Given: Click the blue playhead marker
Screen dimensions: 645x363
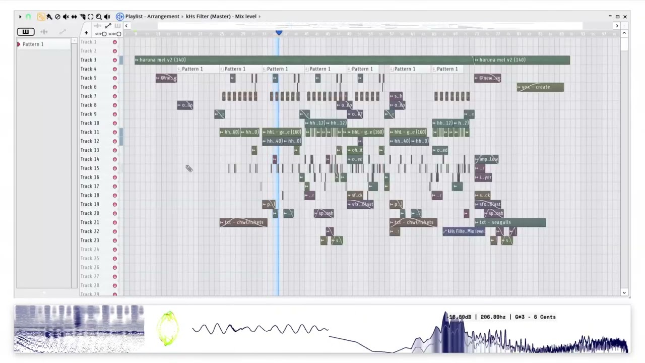Looking at the screenshot, I should pyautogui.click(x=279, y=33).
